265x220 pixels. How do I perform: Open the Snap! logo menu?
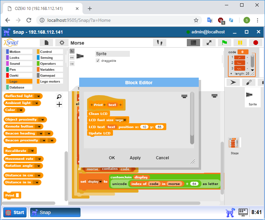(x=11, y=43)
